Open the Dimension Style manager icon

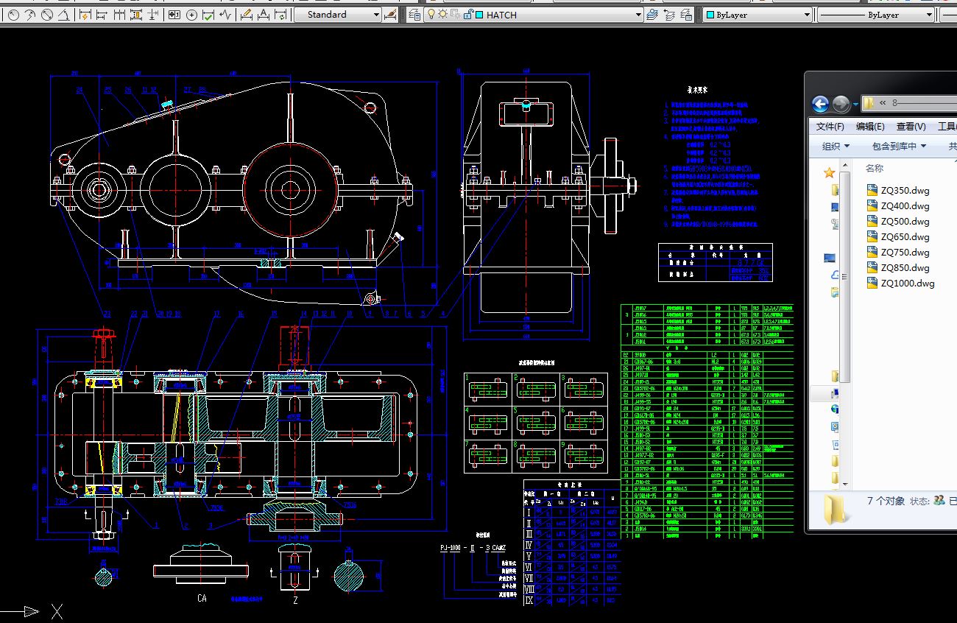tap(390, 15)
